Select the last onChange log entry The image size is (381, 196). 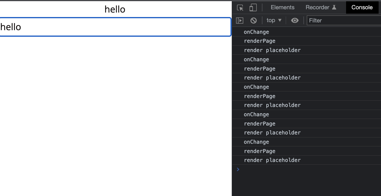[256, 142]
